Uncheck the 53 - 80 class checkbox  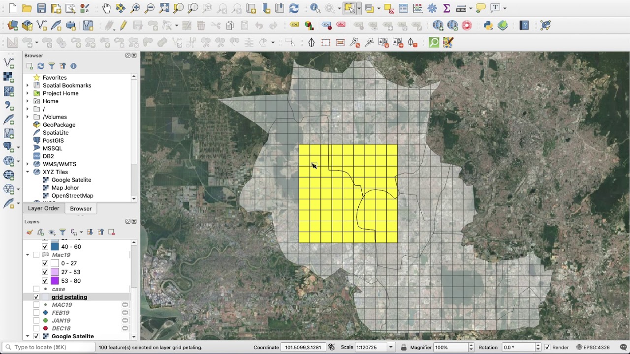click(45, 281)
